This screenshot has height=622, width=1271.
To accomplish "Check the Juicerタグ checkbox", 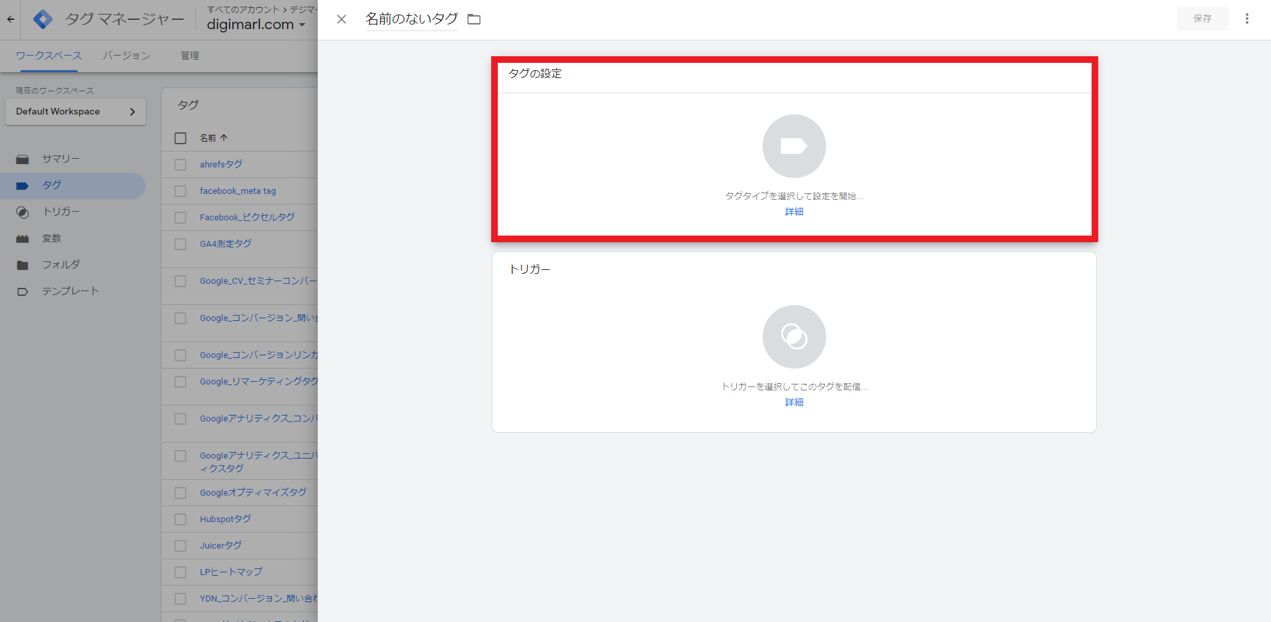I will (x=180, y=546).
